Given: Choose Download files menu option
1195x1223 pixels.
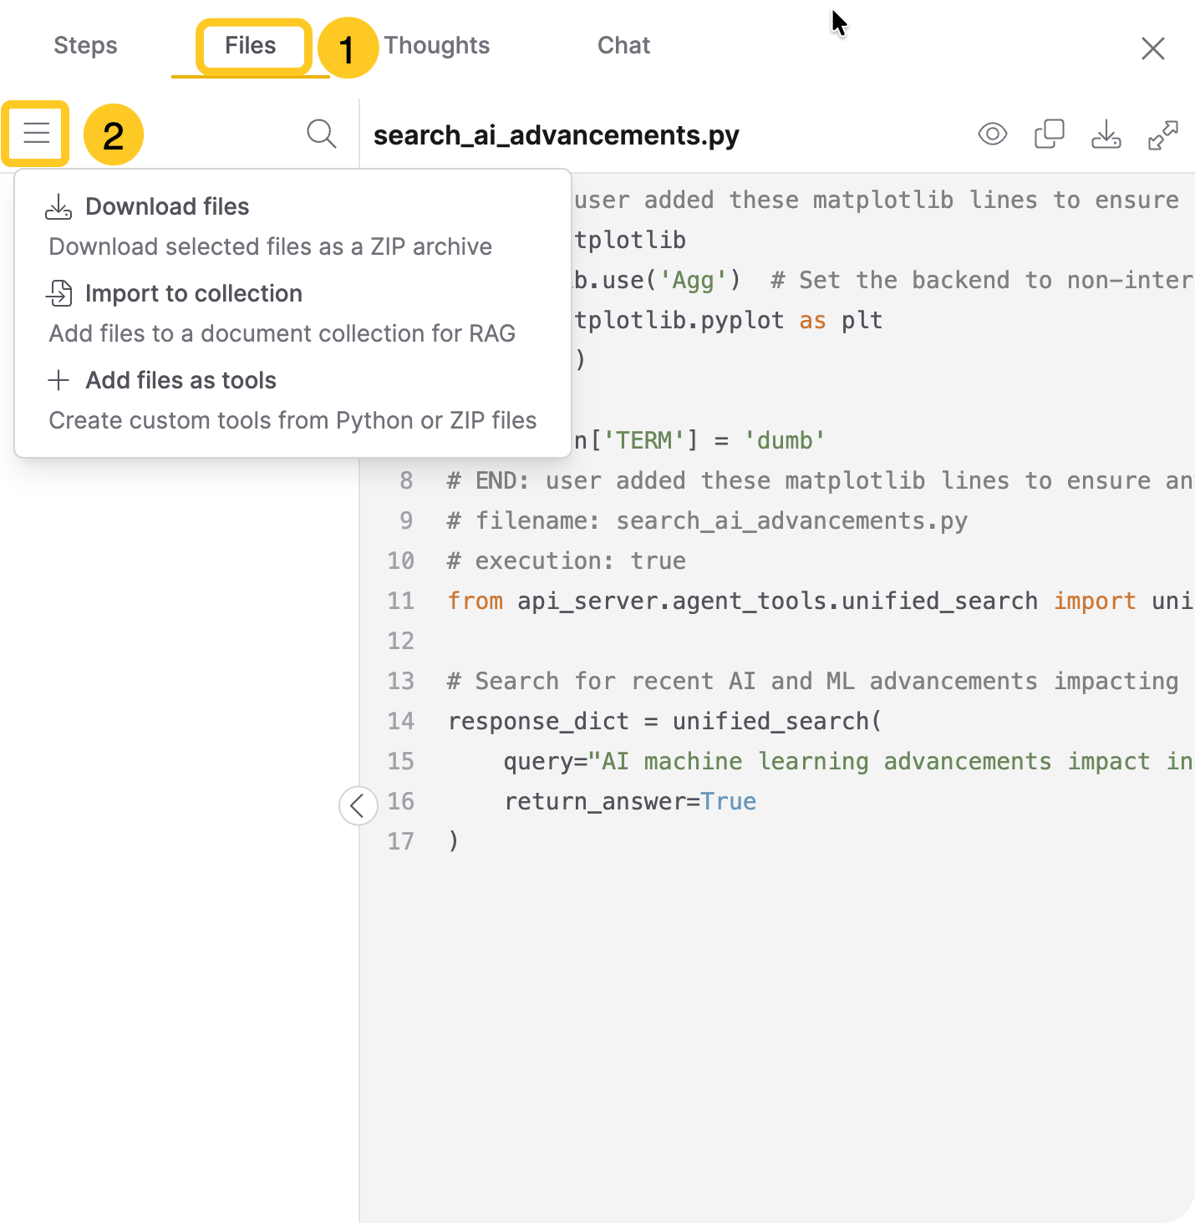Looking at the screenshot, I should 167,206.
